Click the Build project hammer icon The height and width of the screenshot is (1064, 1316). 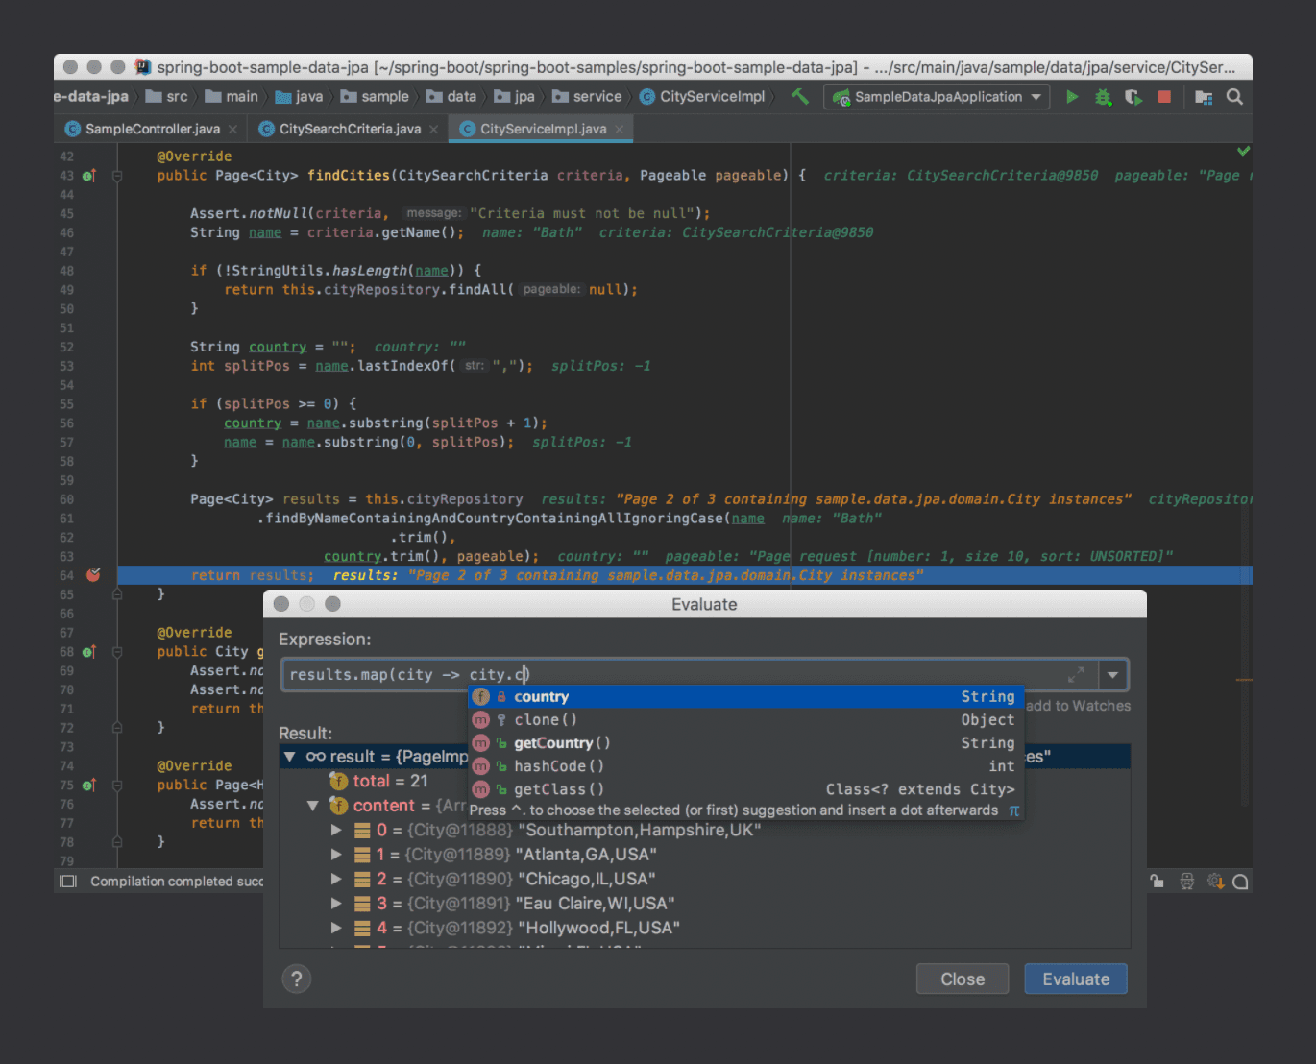[x=799, y=96]
